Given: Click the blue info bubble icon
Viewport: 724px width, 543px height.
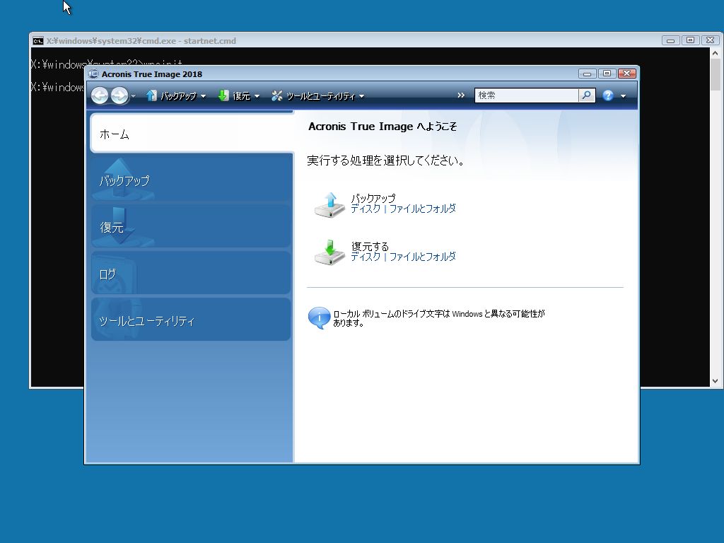Looking at the screenshot, I should (x=319, y=318).
